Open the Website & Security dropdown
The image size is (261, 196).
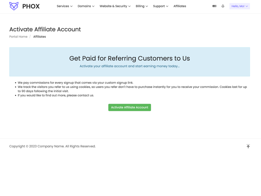tap(115, 6)
